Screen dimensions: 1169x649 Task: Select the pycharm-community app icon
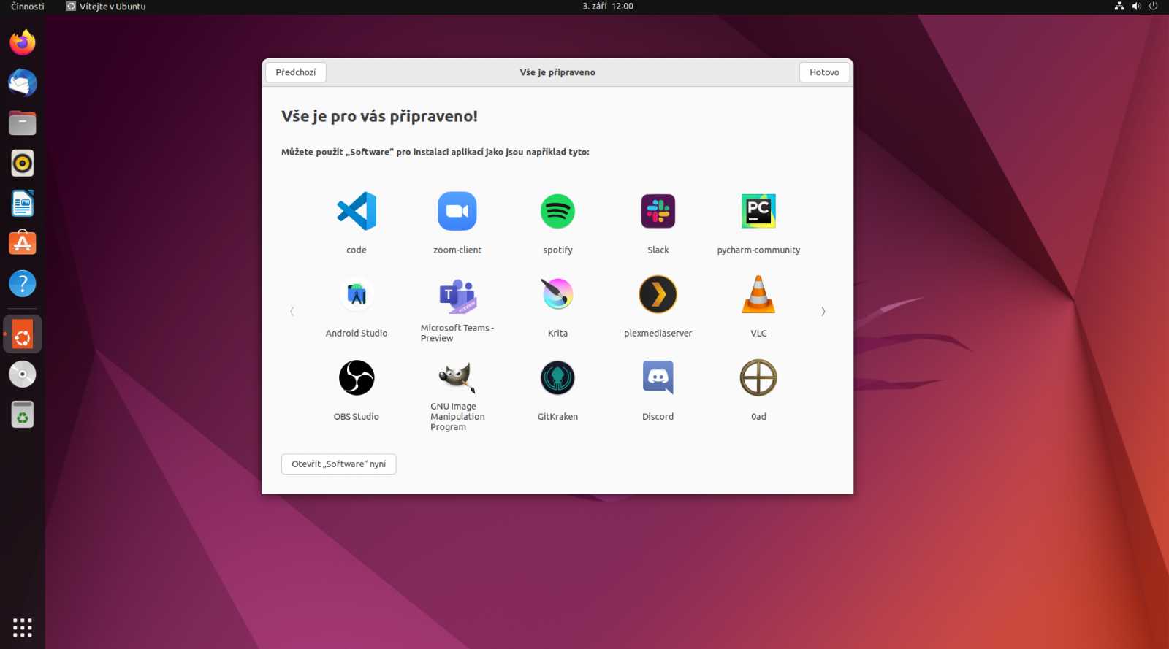758,211
